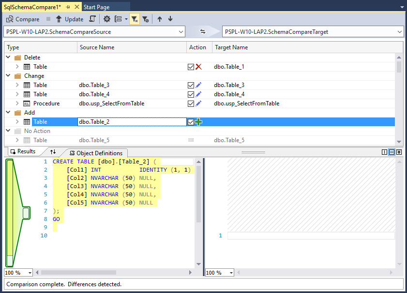This screenshot has height=293, width=407.
Task: Sort by the Target Name column header
Action: [x=308, y=47]
